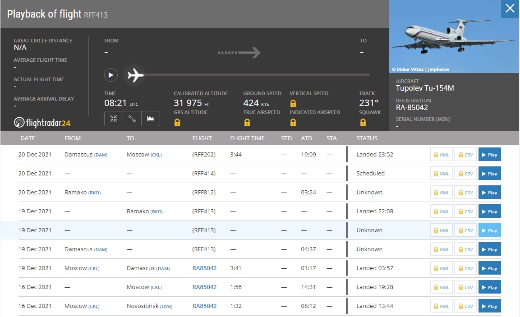Click the center-on-aircraft collapse arrows icon

[x=114, y=119]
